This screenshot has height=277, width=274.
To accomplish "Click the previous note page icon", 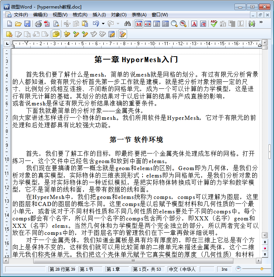I will click(x=36, y=34).
